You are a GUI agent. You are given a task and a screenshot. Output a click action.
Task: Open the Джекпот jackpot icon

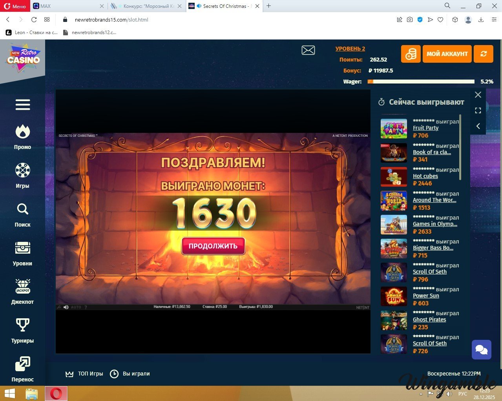(22, 287)
